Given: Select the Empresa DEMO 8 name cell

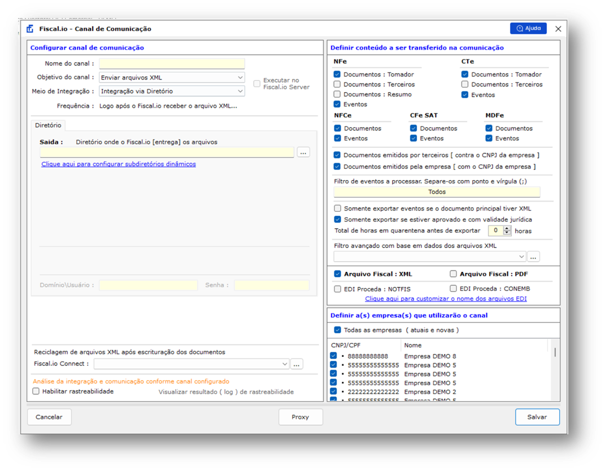Looking at the screenshot, I should click(430, 356).
